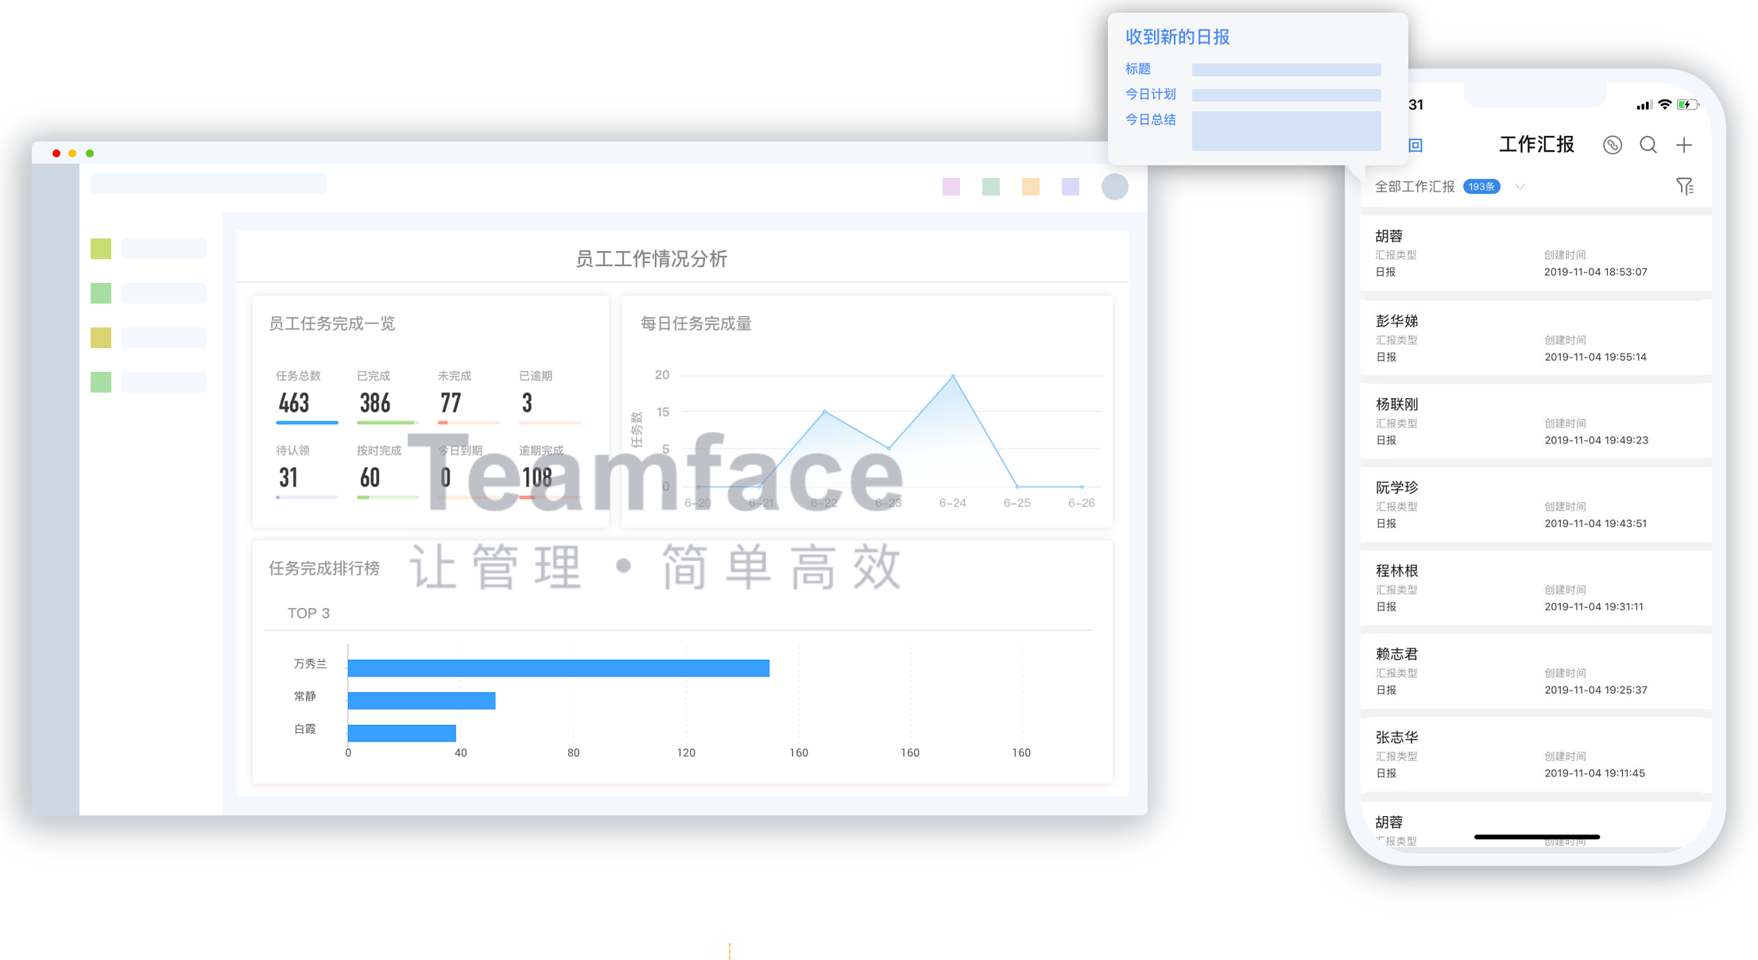Click the pink square icon in top bar
This screenshot has width=1758, height=960.
(x=951, y=187)
